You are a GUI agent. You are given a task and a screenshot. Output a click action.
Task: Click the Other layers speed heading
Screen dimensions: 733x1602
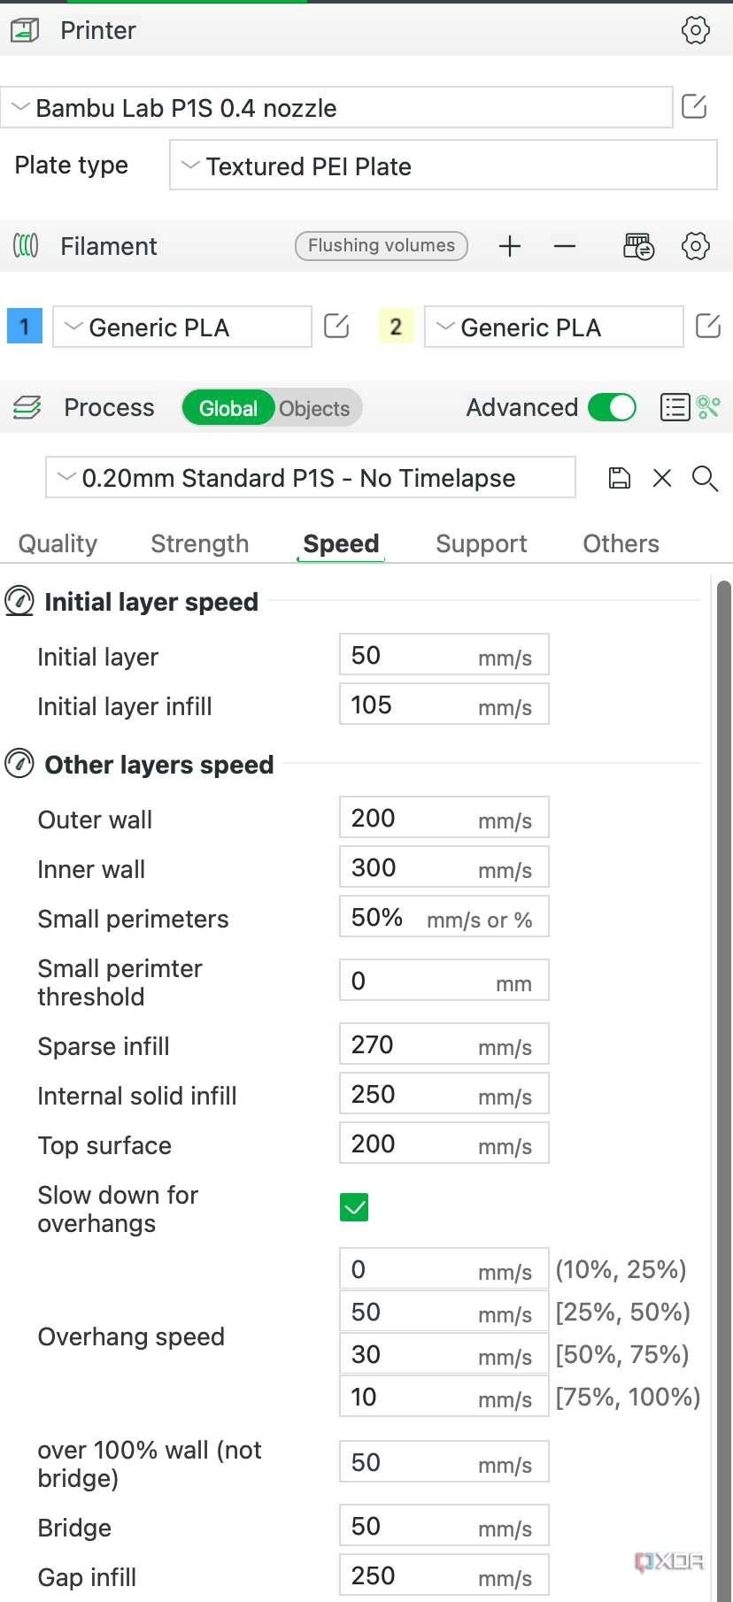coord(159,765)
